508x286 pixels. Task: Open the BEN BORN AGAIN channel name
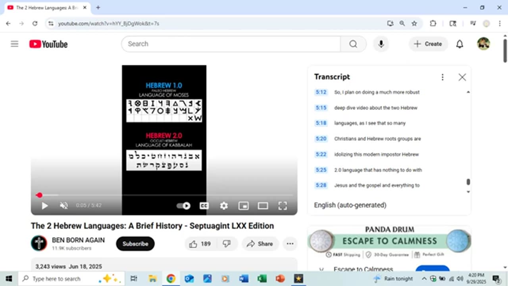pyautogui.click(x=78, y=240)
